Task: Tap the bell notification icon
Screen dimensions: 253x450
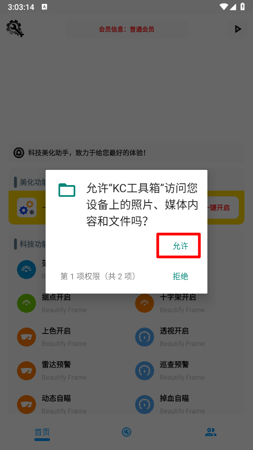Action: (x=19, y=153)
